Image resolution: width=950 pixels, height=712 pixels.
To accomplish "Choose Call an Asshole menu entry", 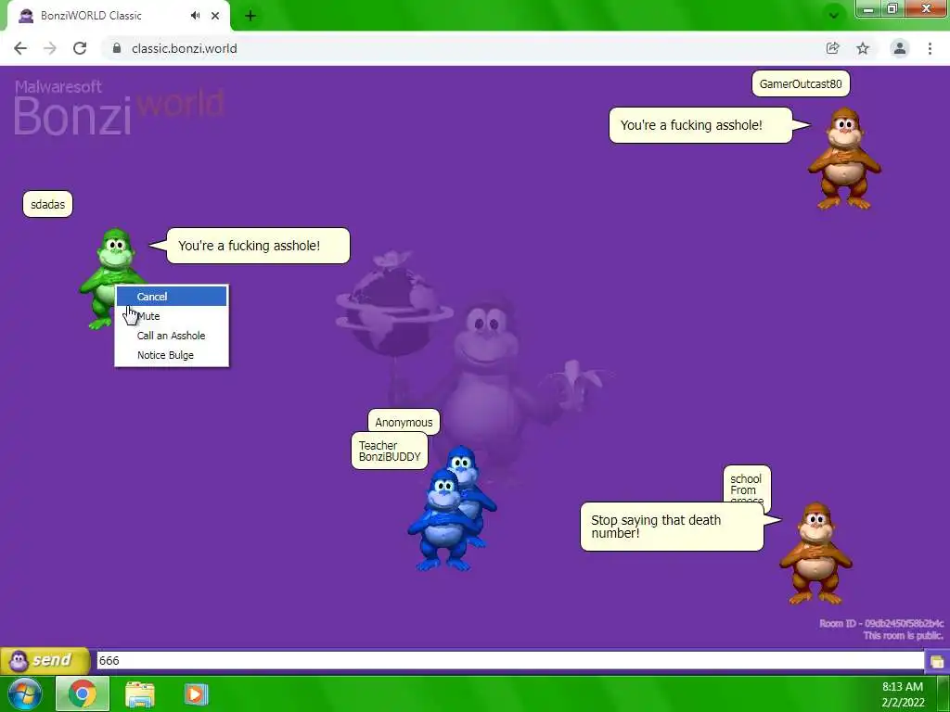I will [x=172, y=336].
